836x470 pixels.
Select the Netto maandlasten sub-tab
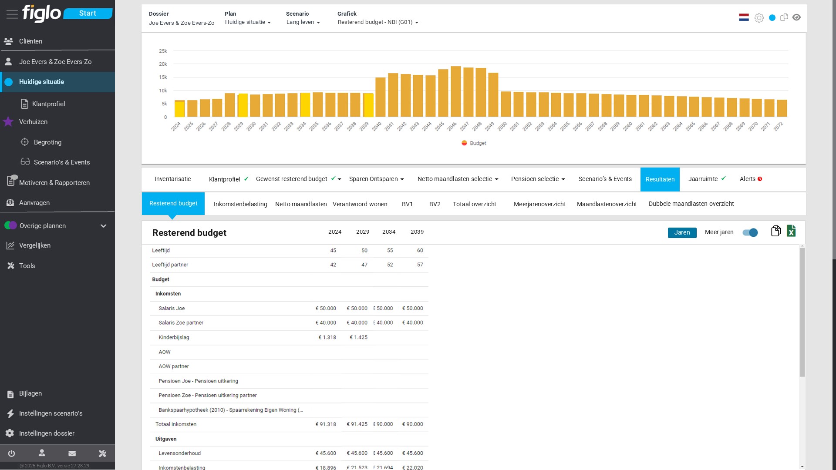(301, 204)
